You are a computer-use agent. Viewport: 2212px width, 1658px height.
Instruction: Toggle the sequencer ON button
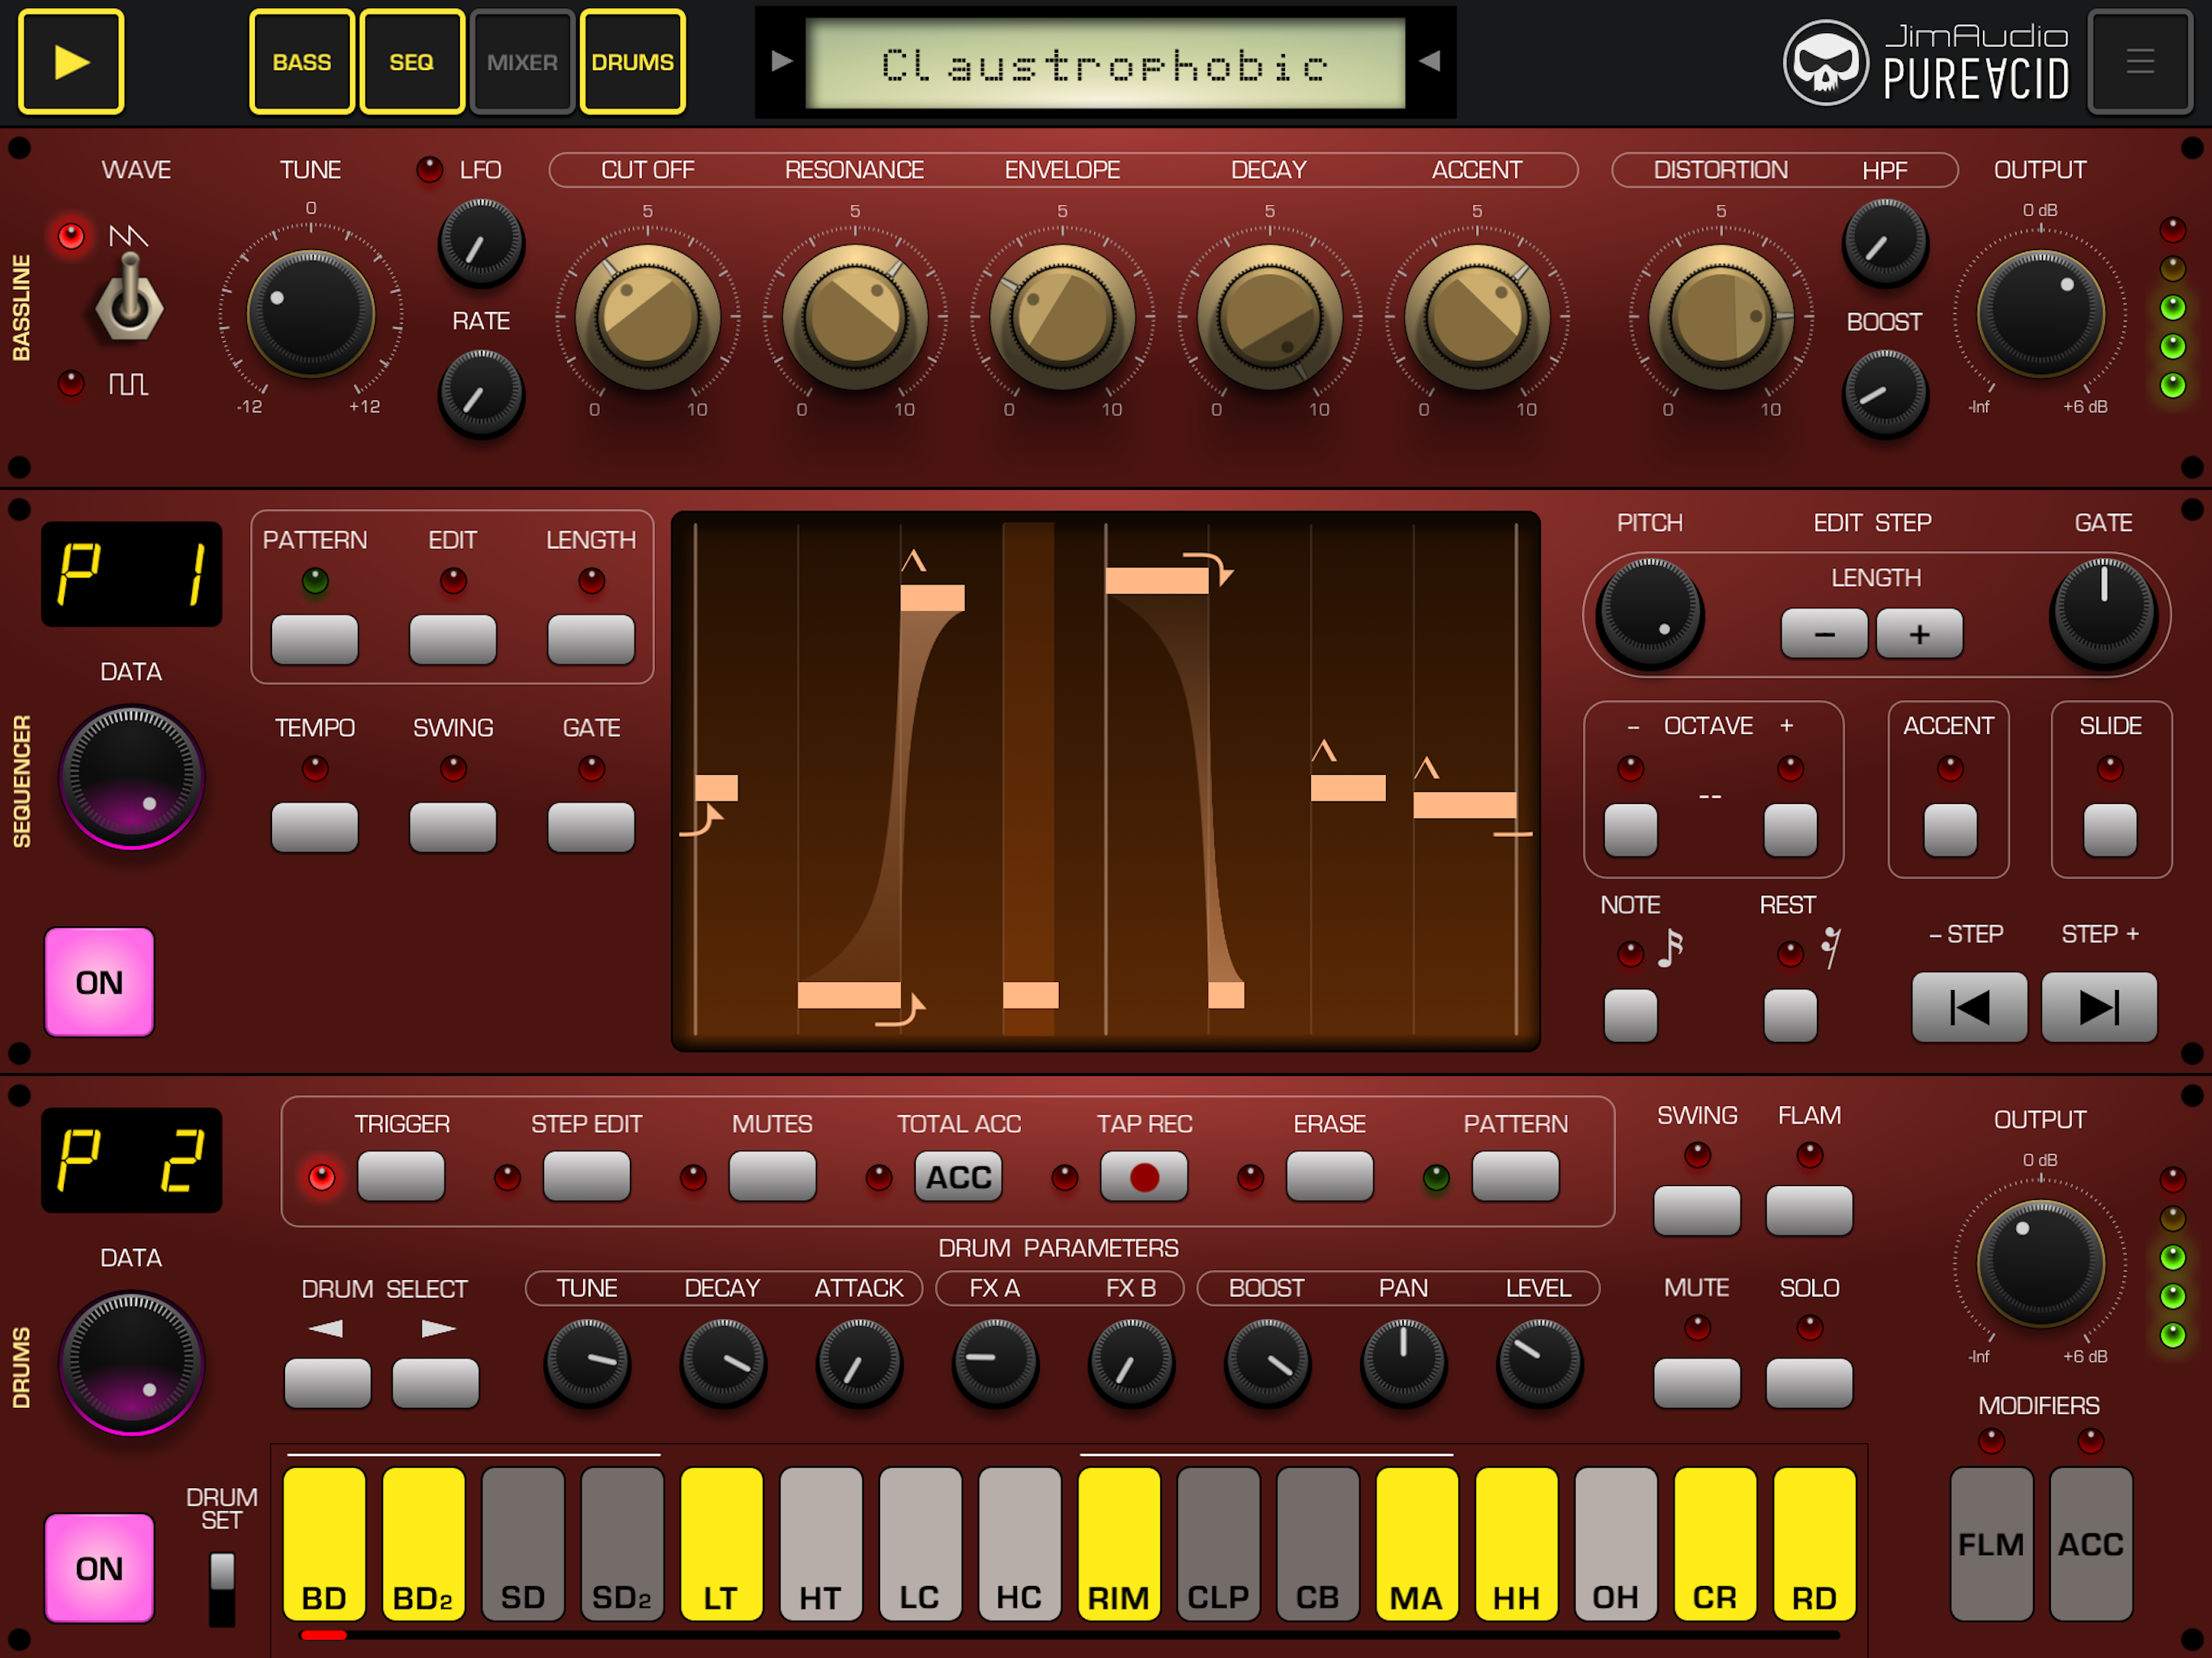pos(99,982)
